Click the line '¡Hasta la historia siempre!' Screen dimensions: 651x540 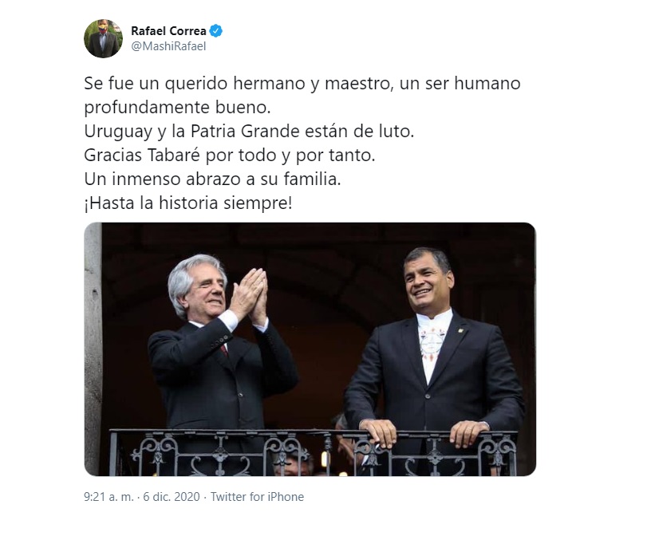coord(188,203)
